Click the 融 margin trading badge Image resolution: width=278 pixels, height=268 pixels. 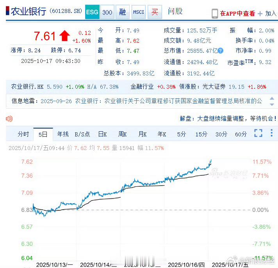tap(123, 12)
